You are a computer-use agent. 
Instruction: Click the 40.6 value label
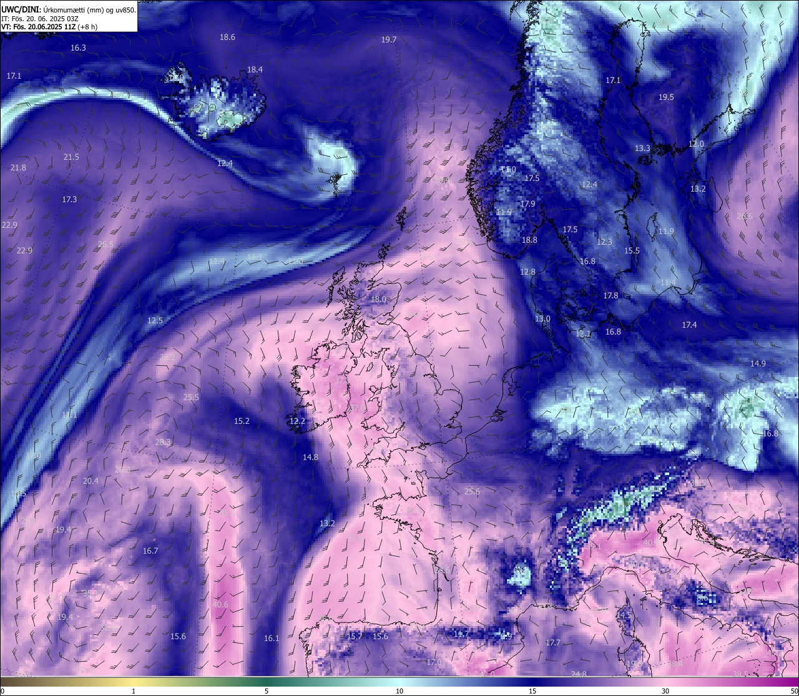(x=220, y=605)
